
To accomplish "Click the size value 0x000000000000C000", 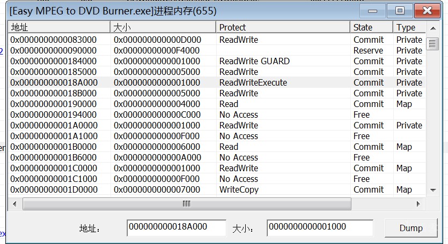I will tap(157, 115).
